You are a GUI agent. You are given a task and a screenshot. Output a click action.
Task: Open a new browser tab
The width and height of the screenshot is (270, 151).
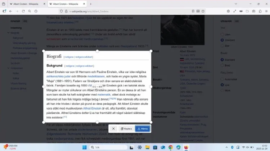[90, 4]
